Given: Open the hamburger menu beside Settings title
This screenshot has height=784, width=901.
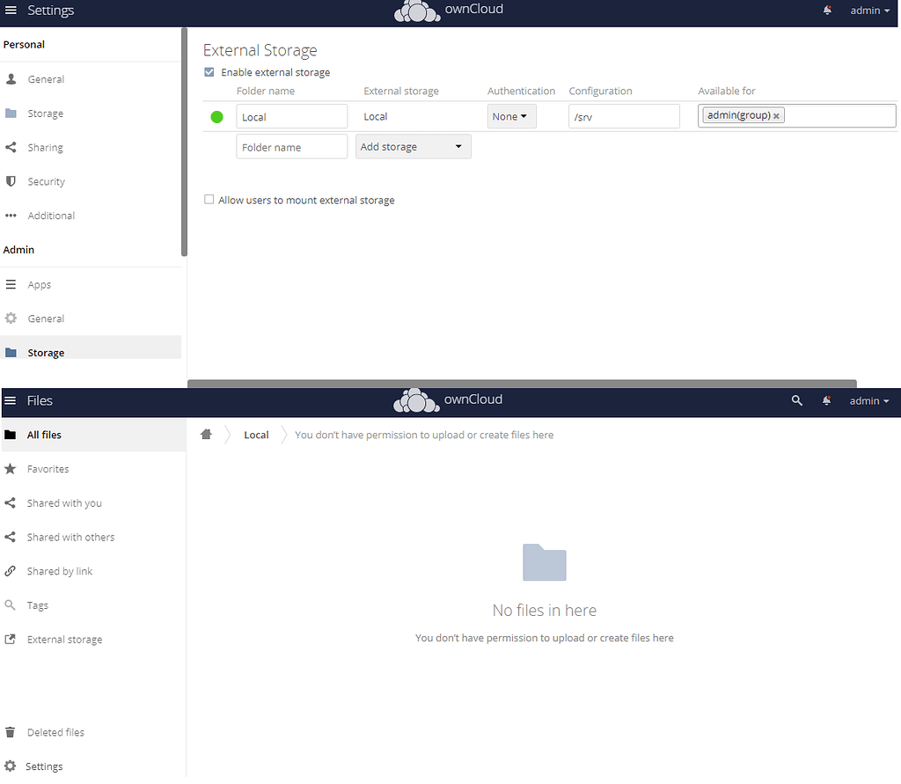Looking at the screenshot, I should (x=11, y=11).
